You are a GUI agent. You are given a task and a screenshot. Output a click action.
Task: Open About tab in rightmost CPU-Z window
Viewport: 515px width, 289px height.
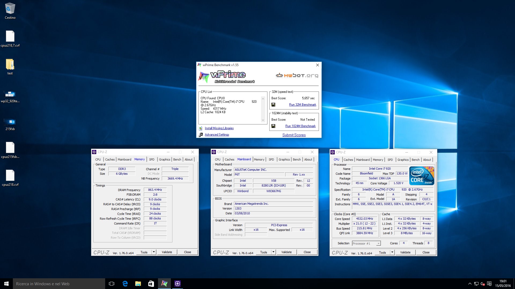(427, 160)
